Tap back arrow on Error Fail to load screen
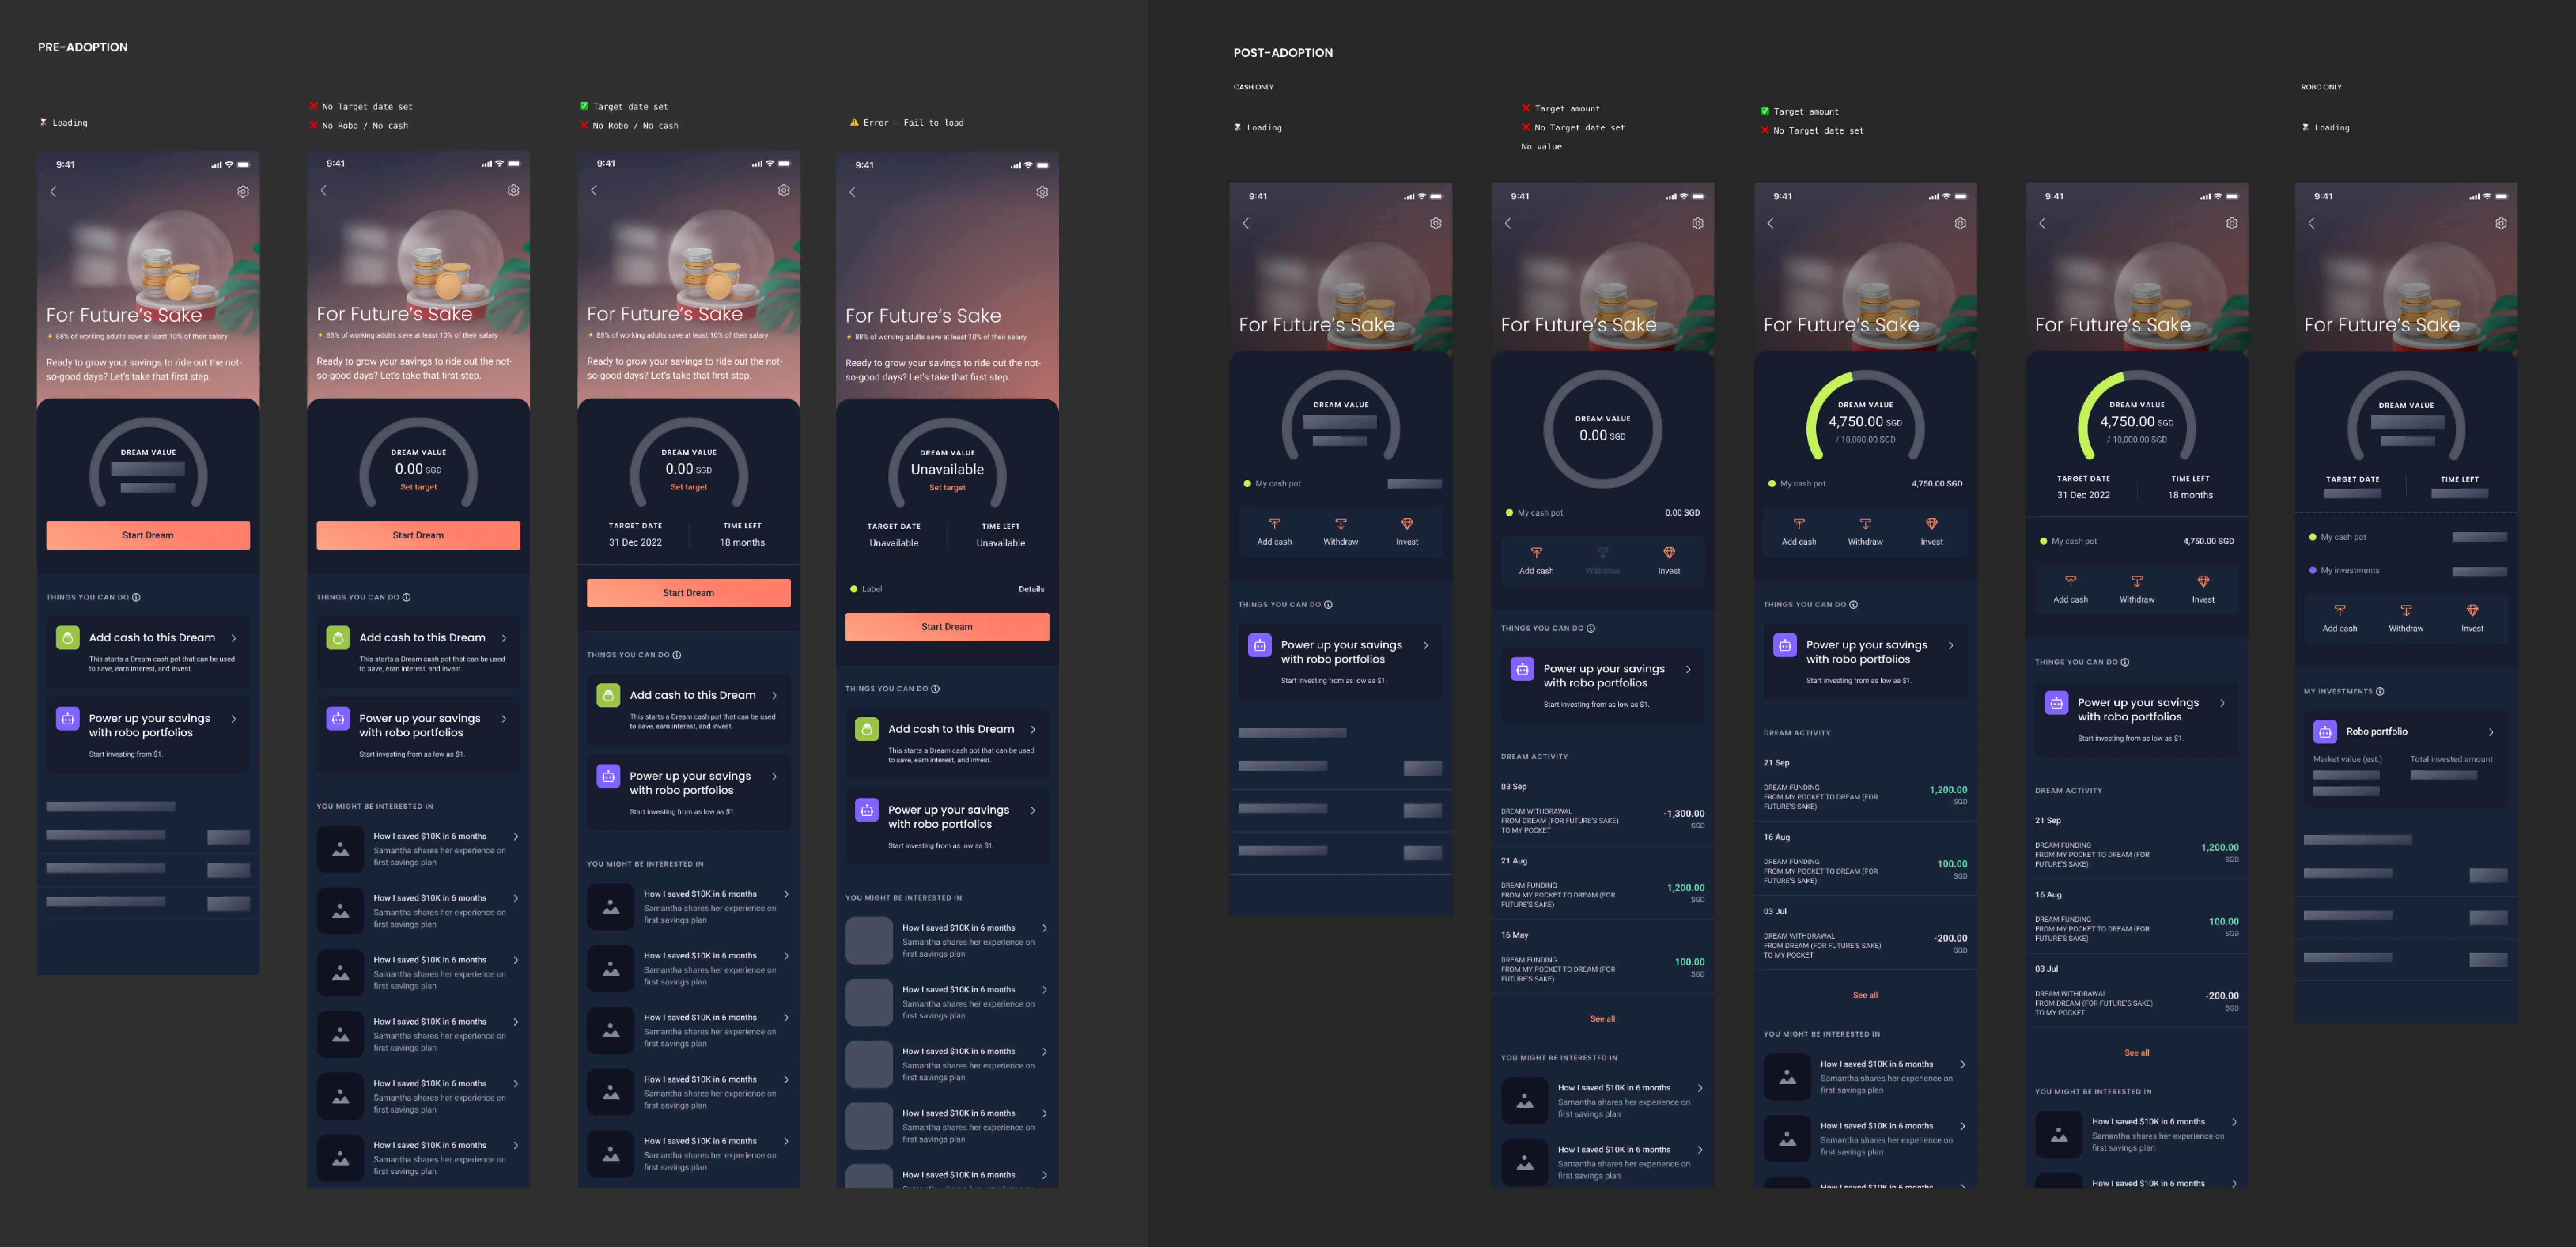The width and height of the screenshot is (2576, 1247). pos(852,192)
